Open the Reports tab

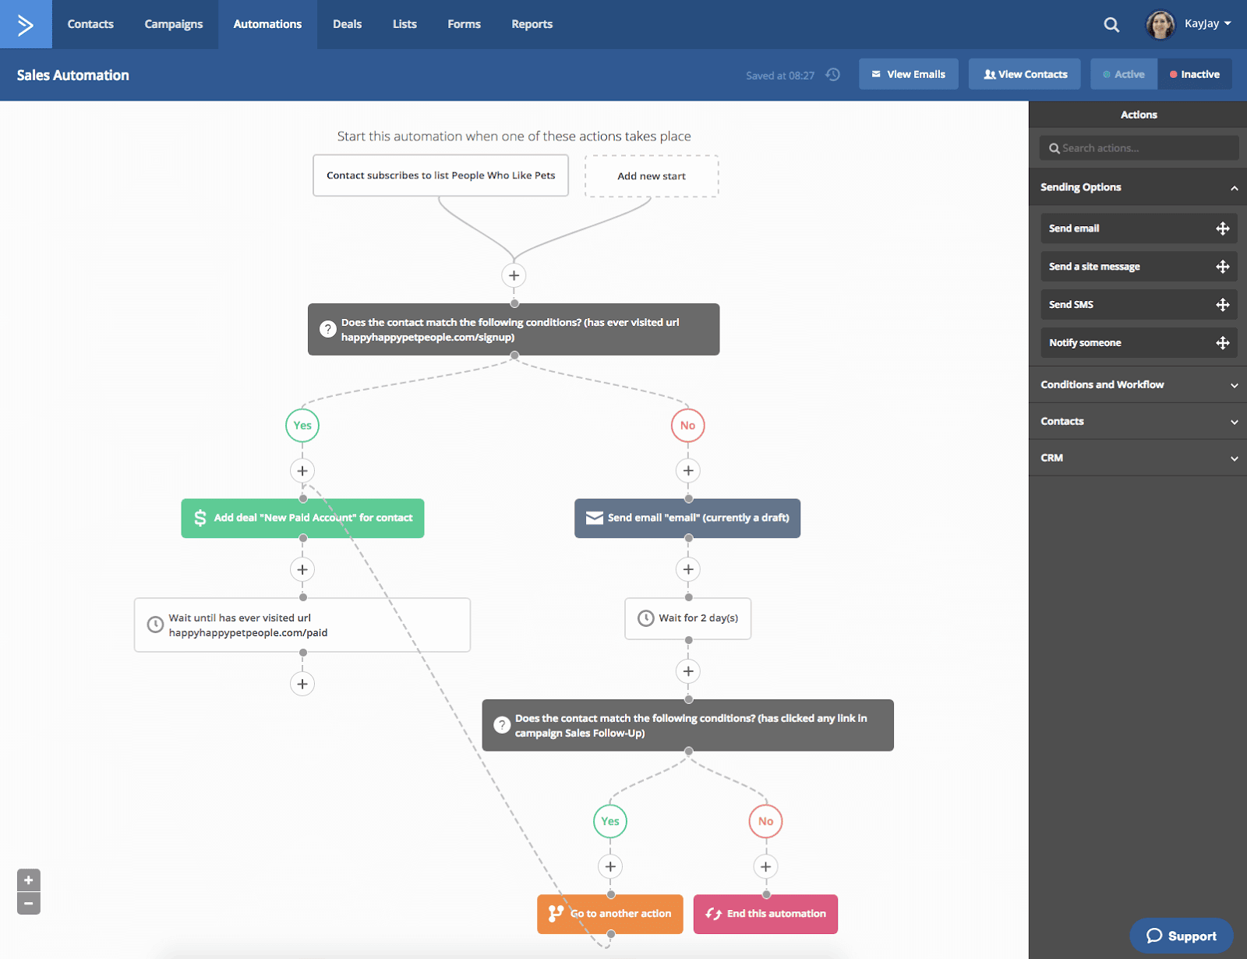click(x=532, y=23)
